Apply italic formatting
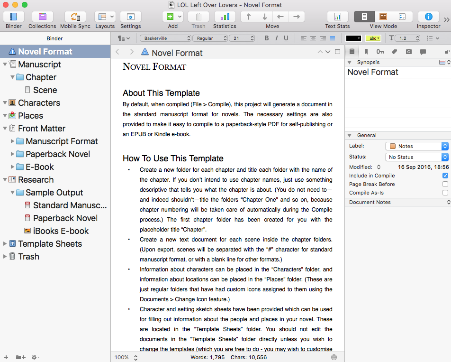Screen dimensions: 451x362 (x=276, y=38)
